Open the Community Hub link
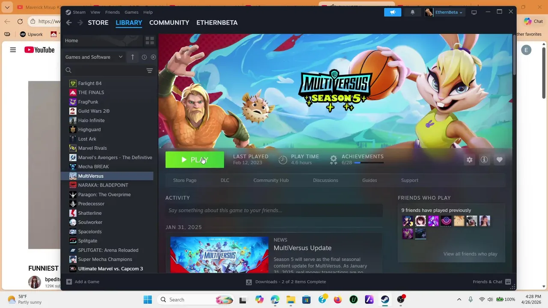 pyautogui.click(x=271, y=180)
